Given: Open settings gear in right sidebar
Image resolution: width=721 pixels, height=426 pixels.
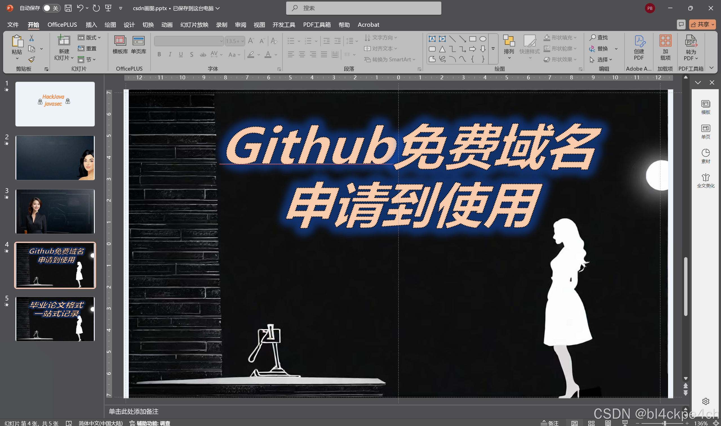Looking at the screenshot, I should [x=706, y=401].
